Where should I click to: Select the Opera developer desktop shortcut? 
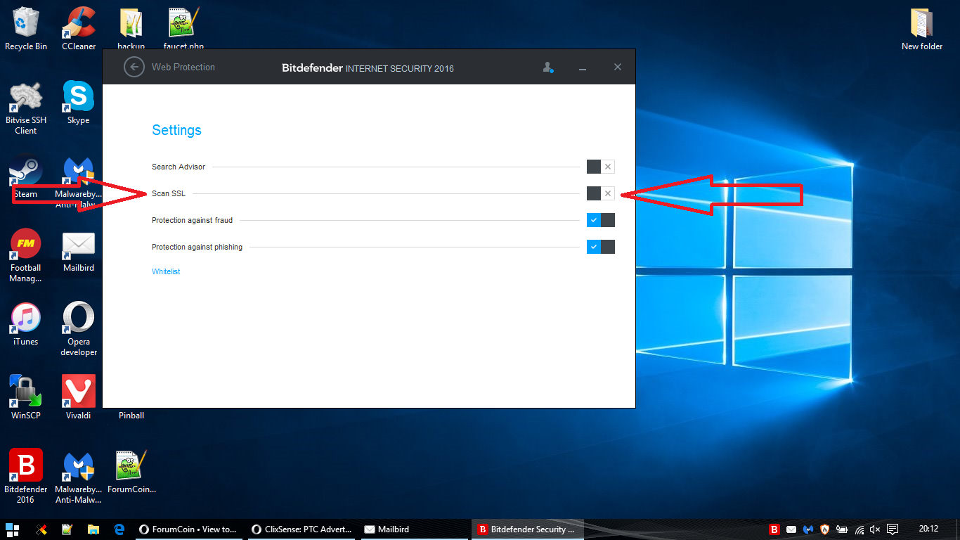79,330
